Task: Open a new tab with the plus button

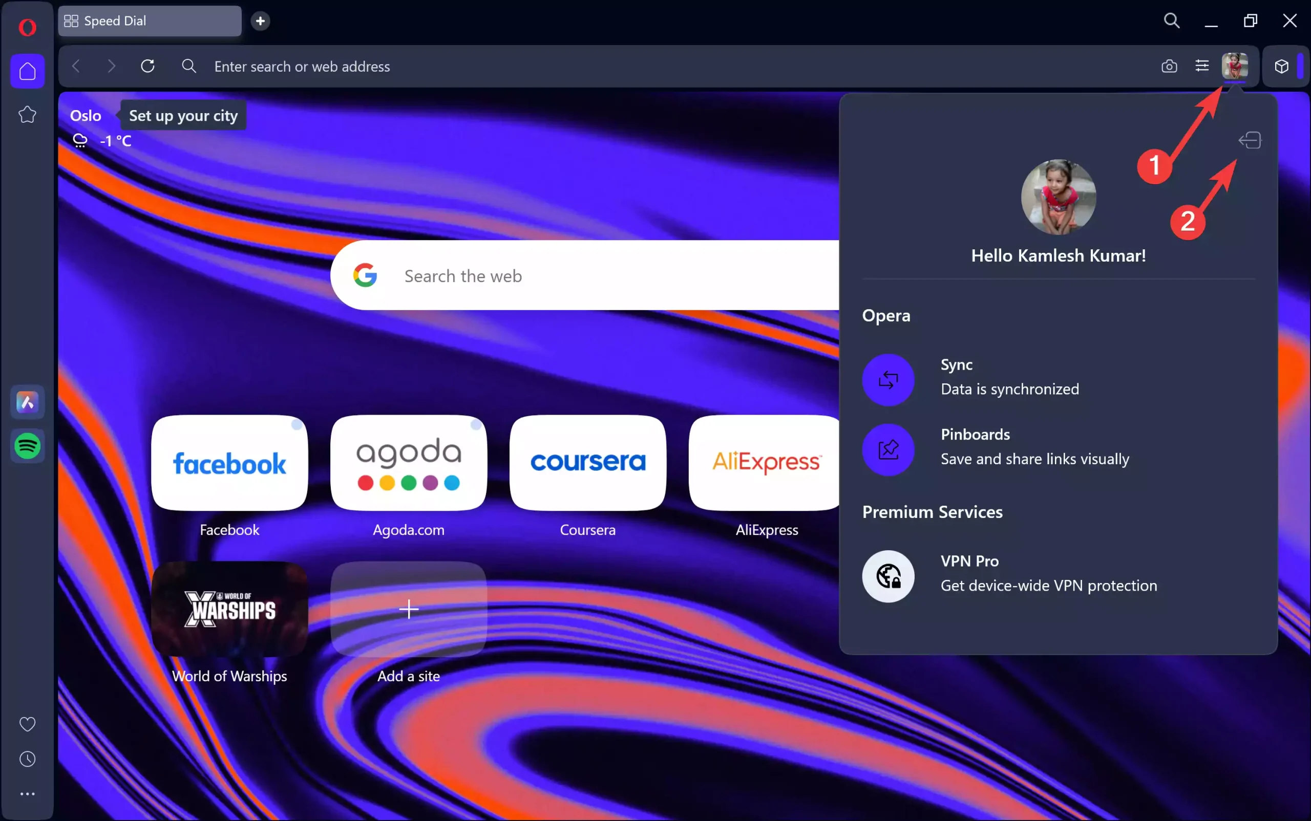Action: pyautogui.click(x=260, y=20)
